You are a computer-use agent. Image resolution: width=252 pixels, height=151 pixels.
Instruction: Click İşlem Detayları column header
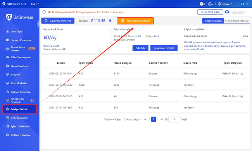(233, 63)
